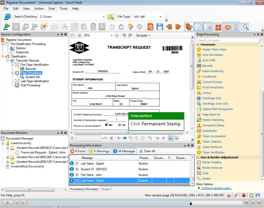Select Transcript Request - Egbert, John document
This screenshot has height=208, width=264.
click(43, 152)
